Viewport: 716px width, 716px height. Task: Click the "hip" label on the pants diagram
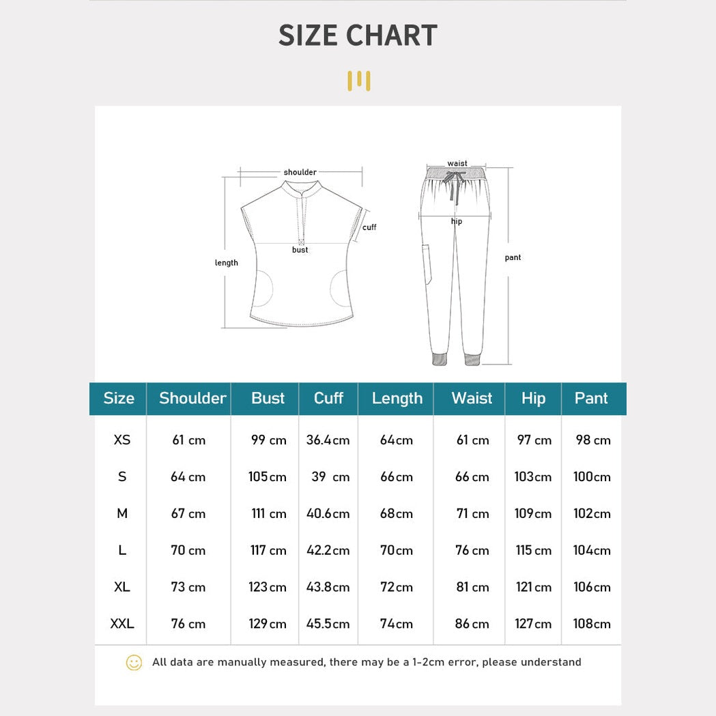click(457, 221)
